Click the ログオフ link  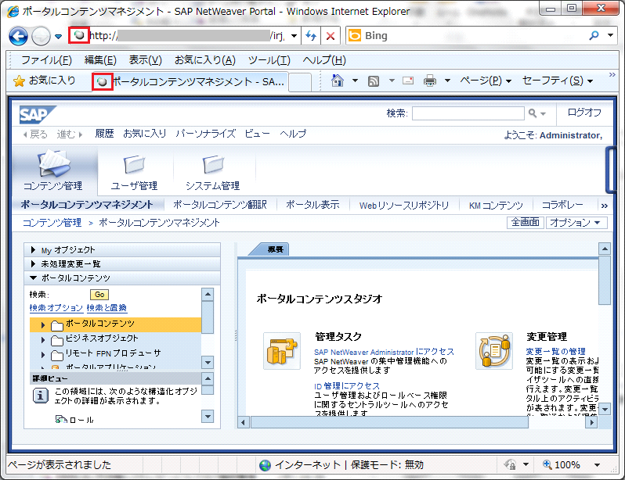tap(584, 113)
